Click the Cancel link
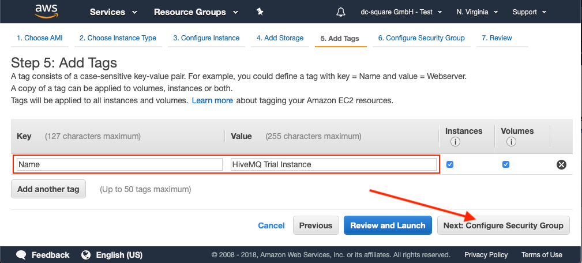582x263 pixels. [271, 226]
